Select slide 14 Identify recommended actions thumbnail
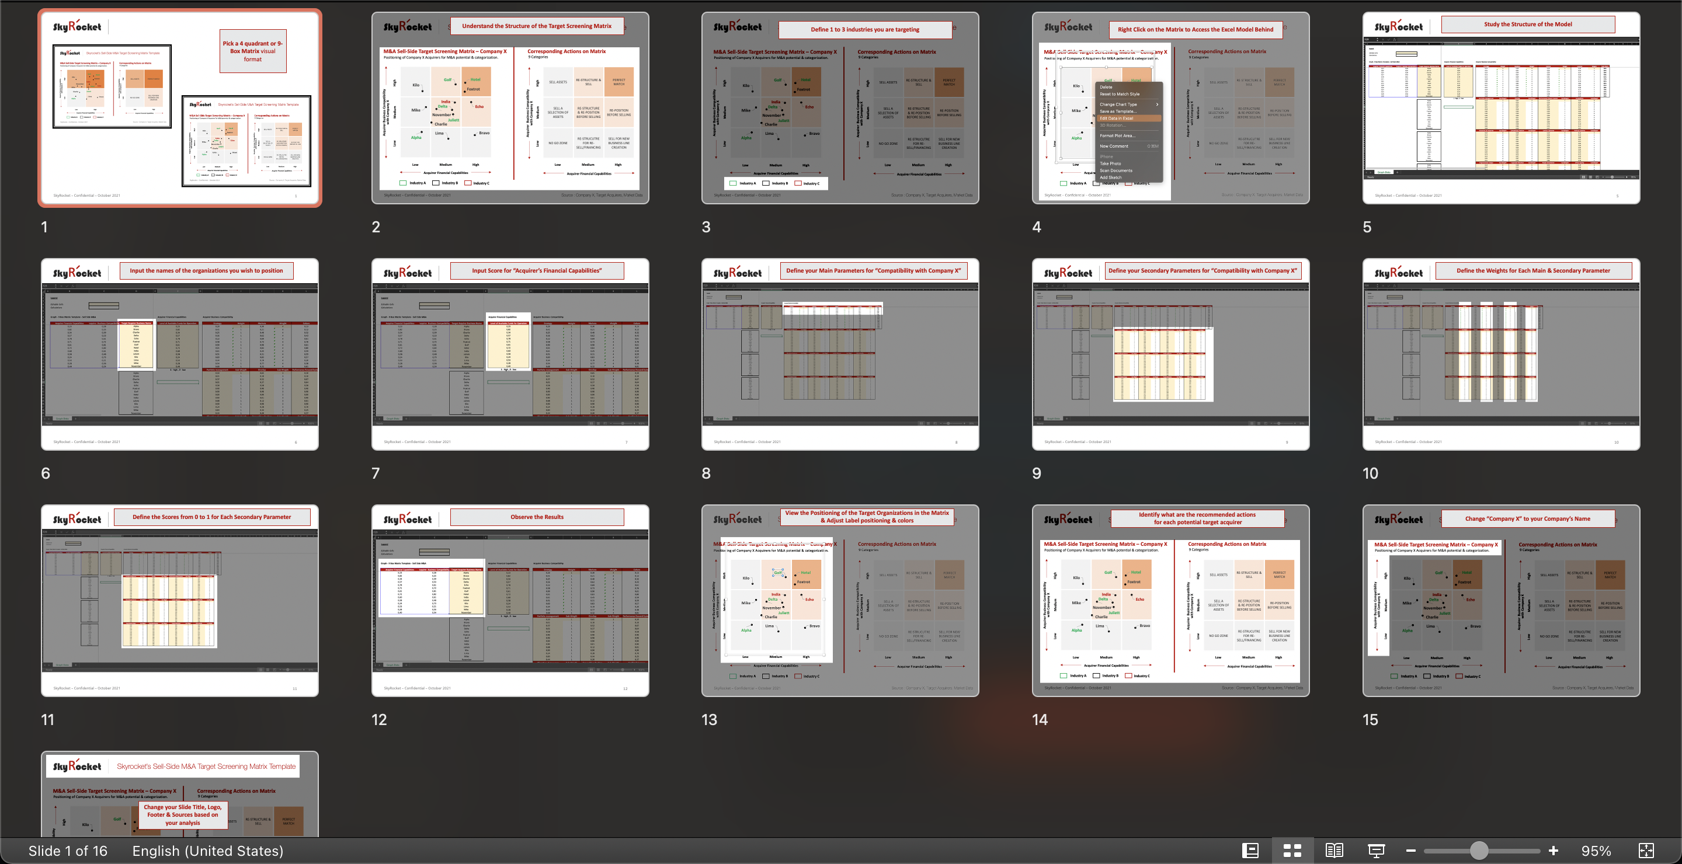This screenshot has height=864, width=1682. (x=1171, y=600)
